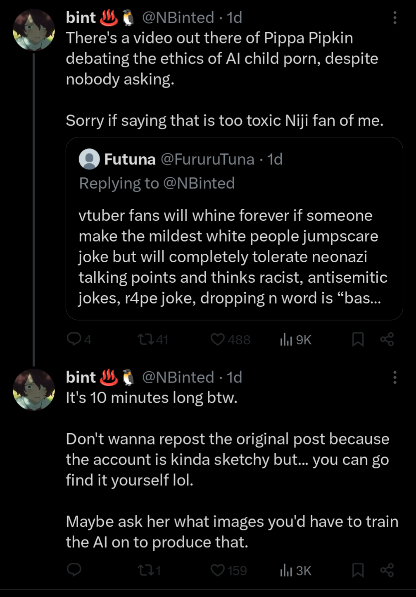Bookmark the first bint tweet
The width and height of the screenshot is (416, 597).
(358, 339)
